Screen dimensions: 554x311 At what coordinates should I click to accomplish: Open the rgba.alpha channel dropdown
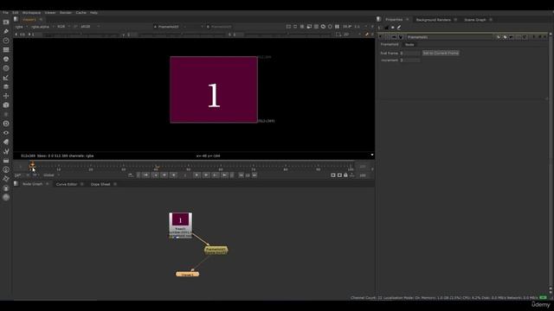pos(42,27)
